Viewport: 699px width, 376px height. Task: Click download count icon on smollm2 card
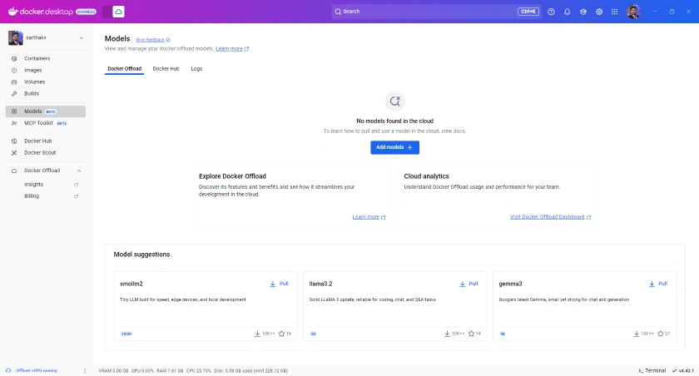[x=257, y=334]
